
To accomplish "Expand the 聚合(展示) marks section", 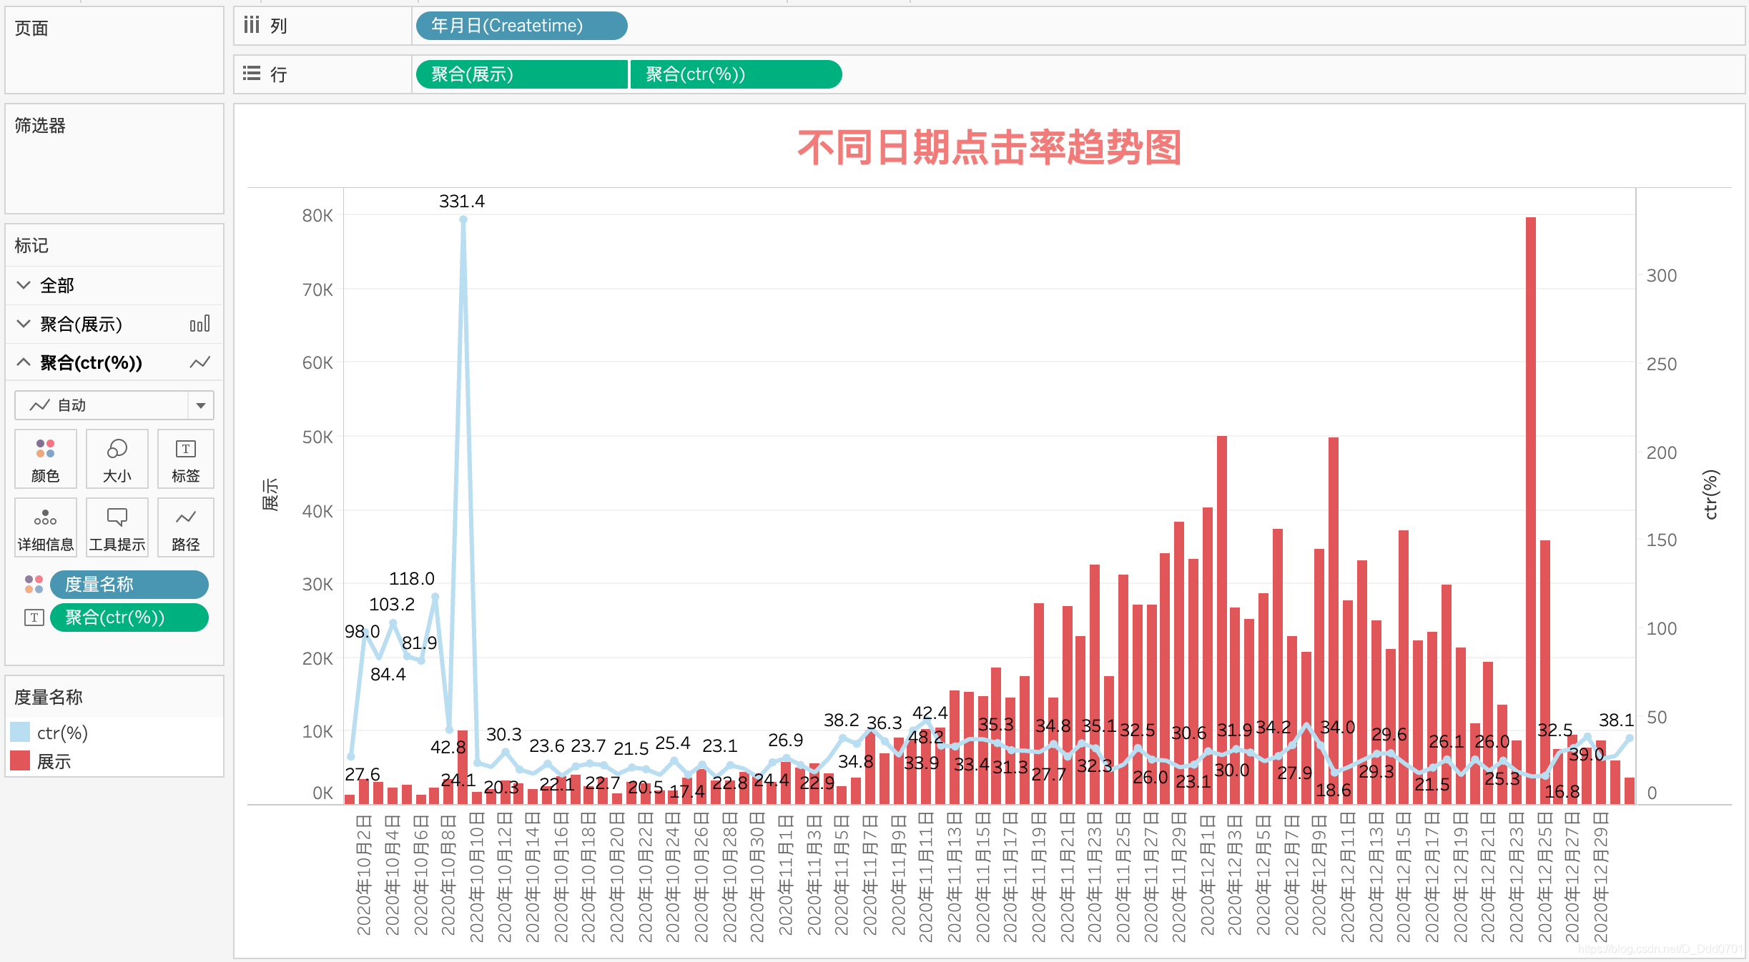I will [24, 324].
